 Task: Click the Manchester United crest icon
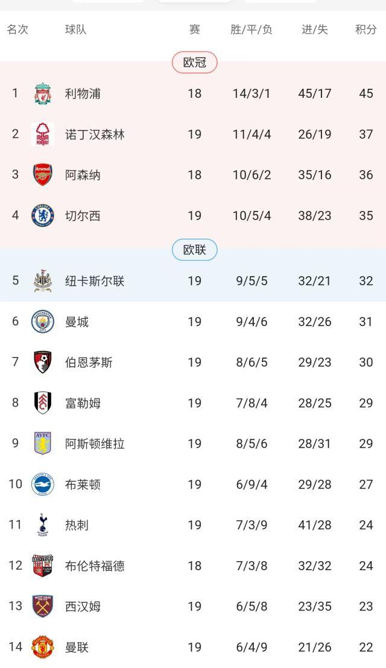tap(43, 647)
